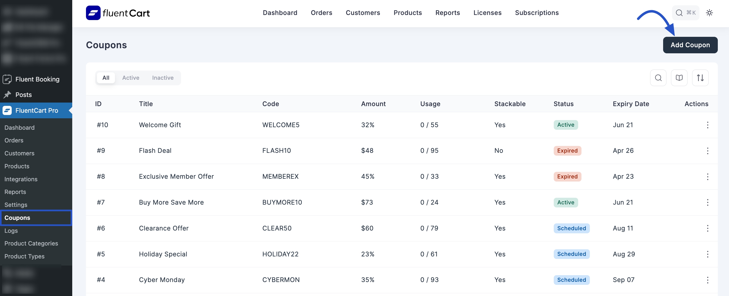Image resolution: width=729 pixels, height=296 pixels.
Task: Click the book guide icon button
Action: 679,78
